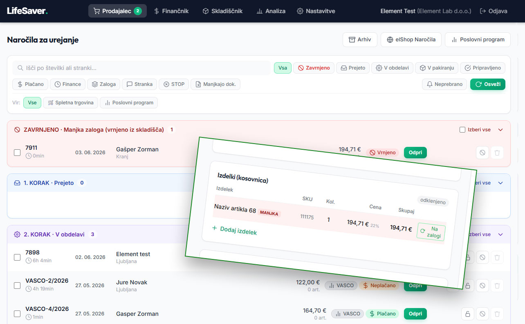Reject order 7911 with ban icon
The height and width of the screenshot is (324, 525).
click(482, 153)
